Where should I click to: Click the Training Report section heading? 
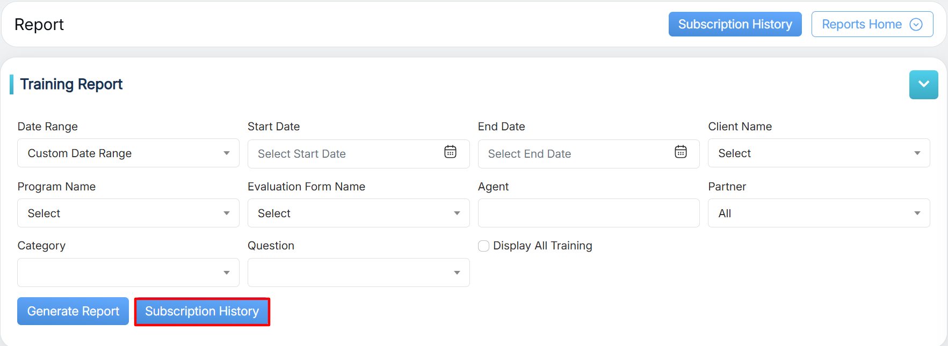[71, 84]
